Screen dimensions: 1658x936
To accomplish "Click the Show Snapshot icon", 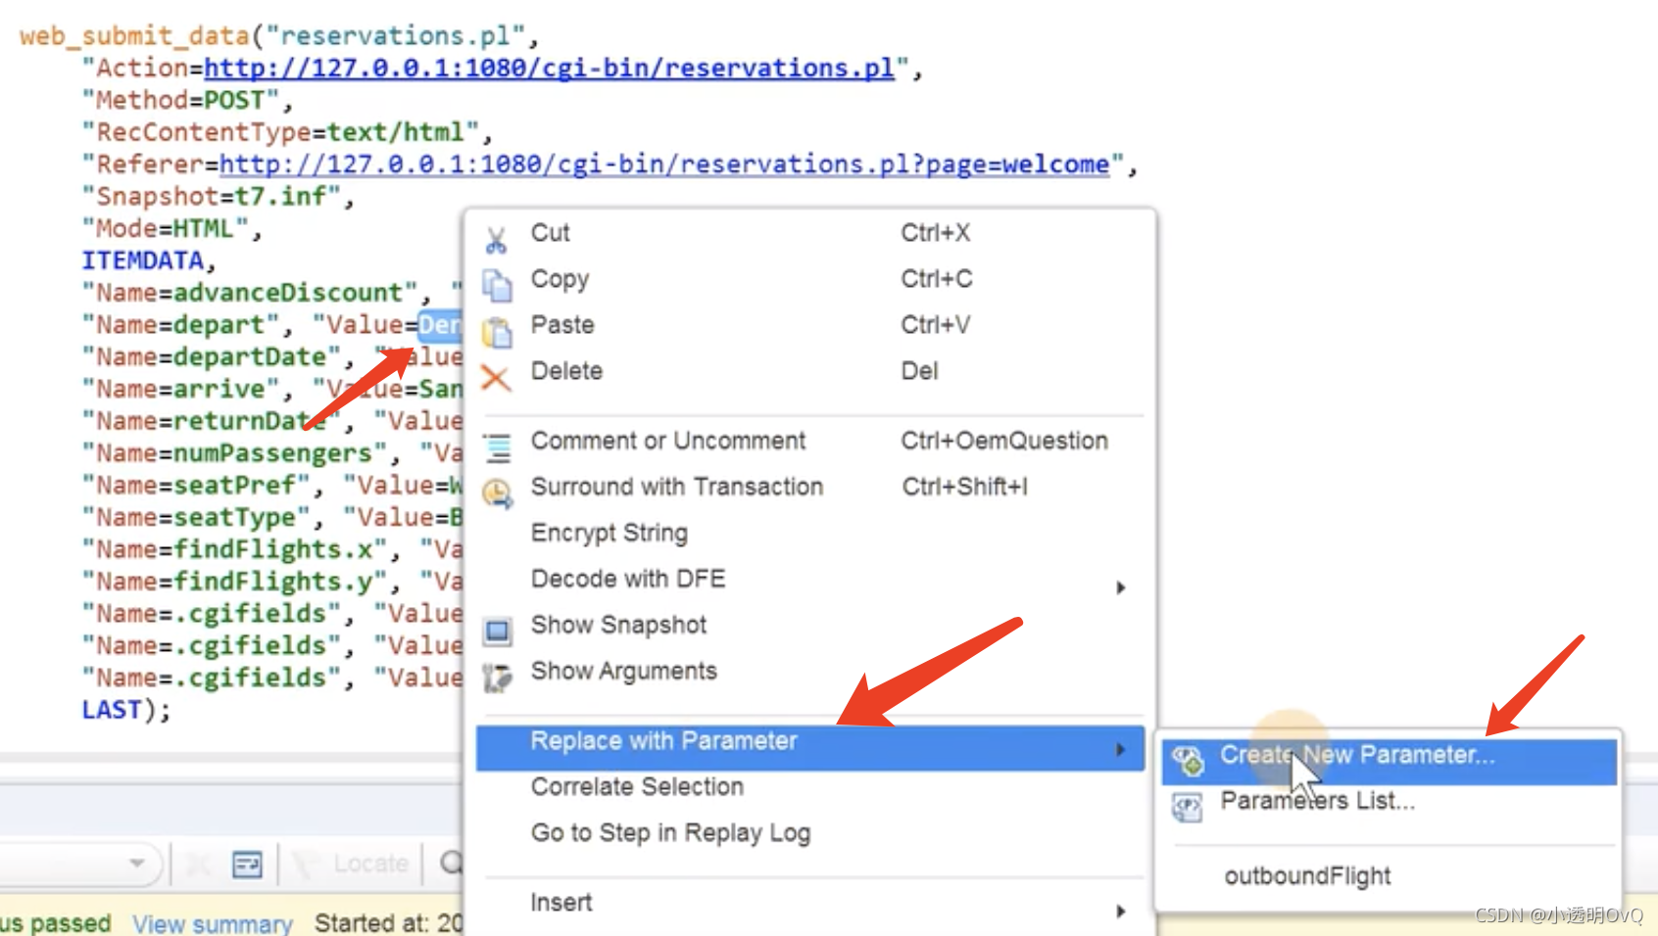I will pyautogui.click(x=497, y=632).
